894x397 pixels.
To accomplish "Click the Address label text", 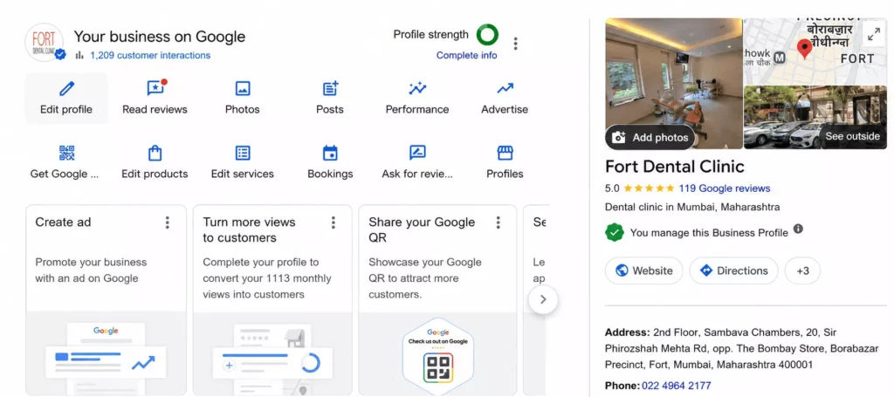I will tap(626, 332).
